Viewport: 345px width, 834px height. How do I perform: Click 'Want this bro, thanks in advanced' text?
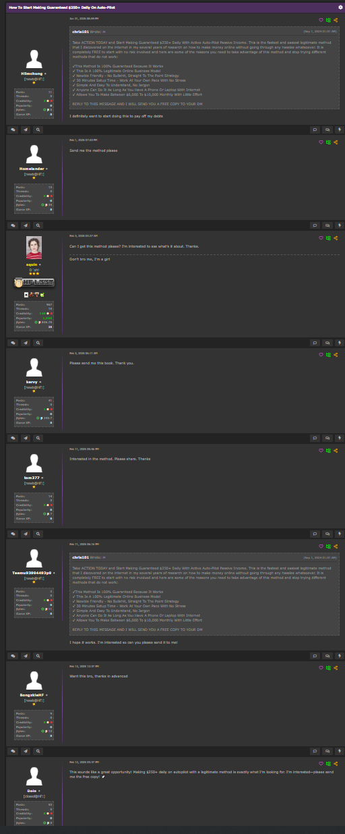pyautogui.click(x=99, y=676)
